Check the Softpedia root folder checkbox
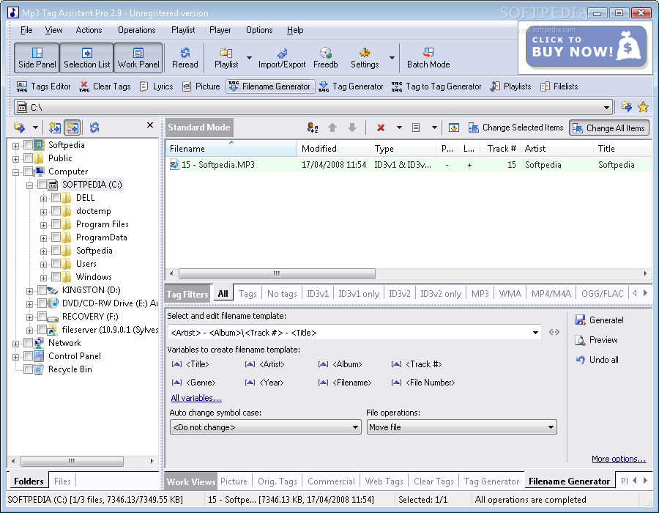The image size is (659, 513). point(28,145)
